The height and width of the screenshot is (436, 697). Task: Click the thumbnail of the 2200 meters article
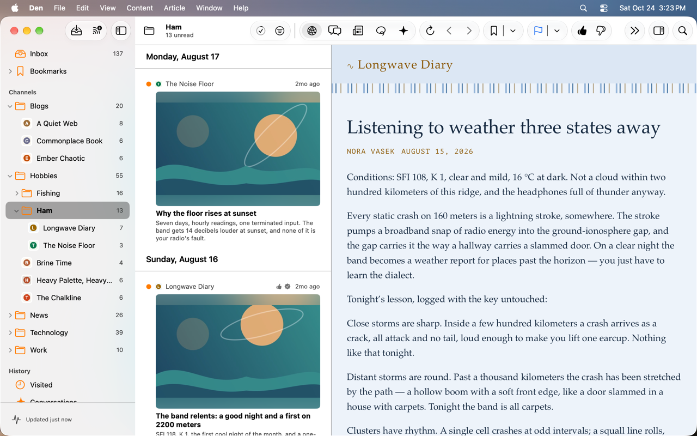[238, 352]
